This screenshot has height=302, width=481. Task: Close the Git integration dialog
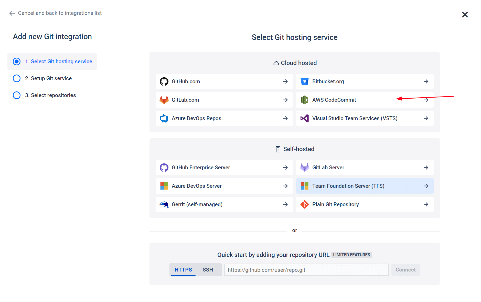tap(465, 15)
